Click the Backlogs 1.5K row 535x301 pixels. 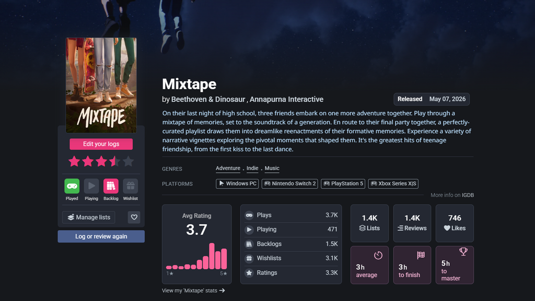(291, 244)
